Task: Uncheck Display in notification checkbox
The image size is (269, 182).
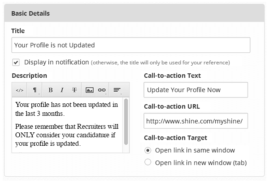Action: (16, 63)
